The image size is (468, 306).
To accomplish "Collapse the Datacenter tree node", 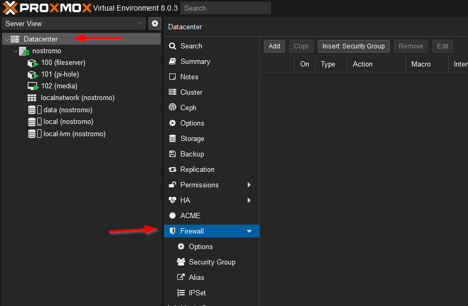I will (7, 39).
